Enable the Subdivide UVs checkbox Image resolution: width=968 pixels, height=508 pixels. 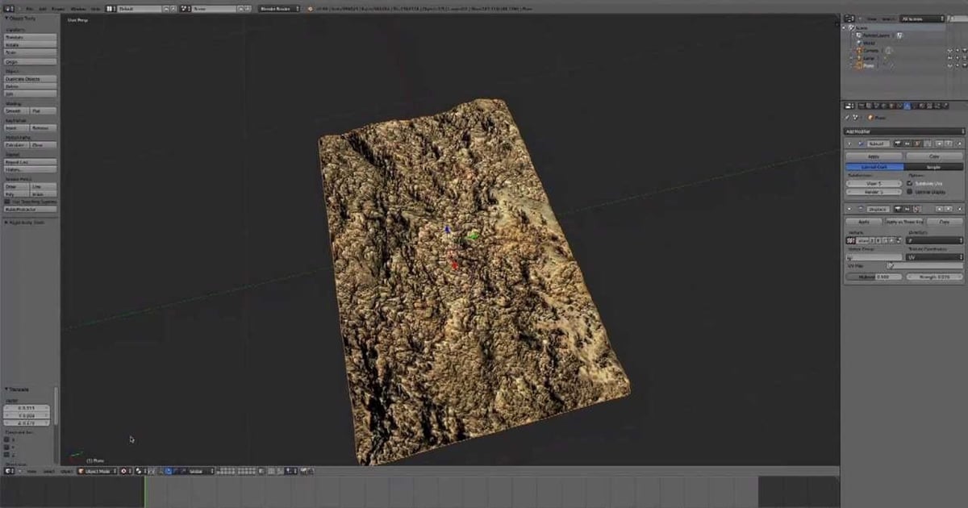tap(907, 183)
